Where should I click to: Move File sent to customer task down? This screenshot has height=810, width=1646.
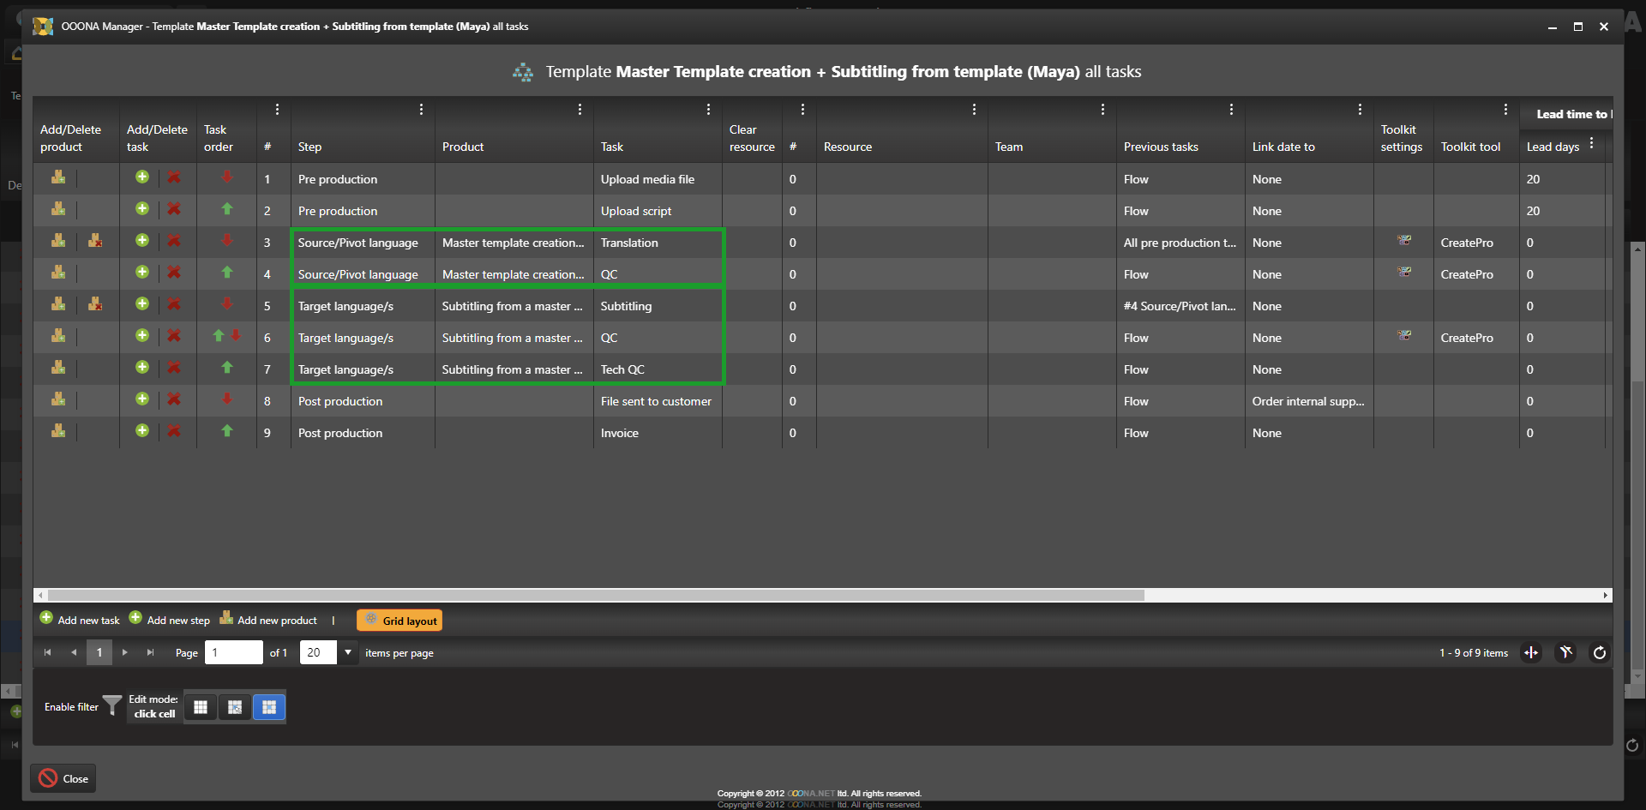(227, 399)
